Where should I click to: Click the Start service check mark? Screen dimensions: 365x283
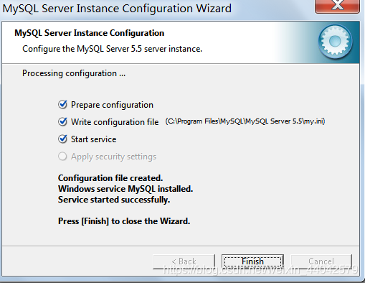62,139
